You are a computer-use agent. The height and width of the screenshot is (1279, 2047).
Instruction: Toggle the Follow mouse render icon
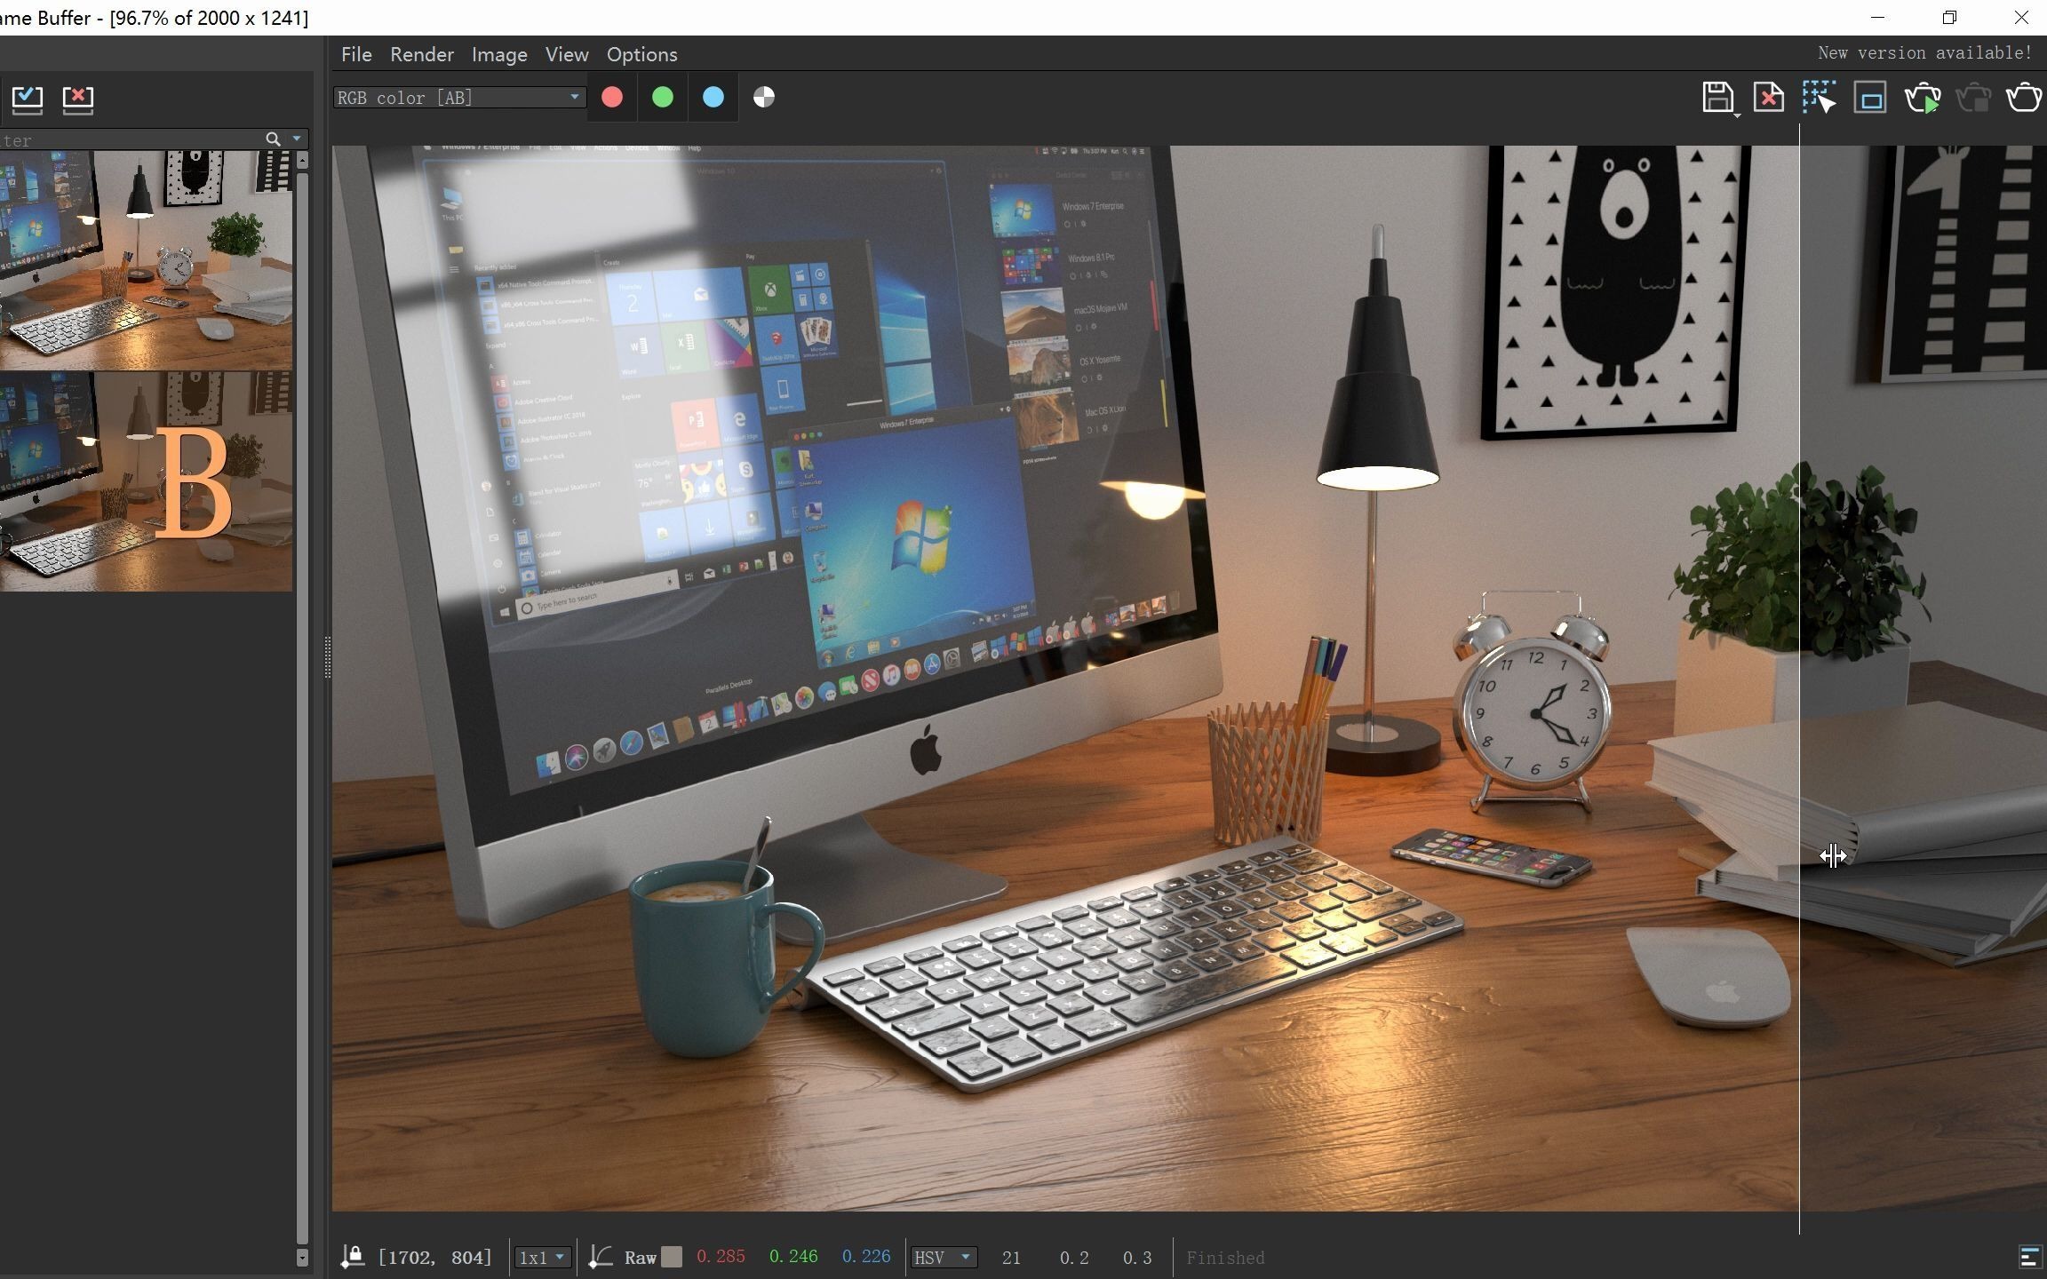tap(1819, 97)
